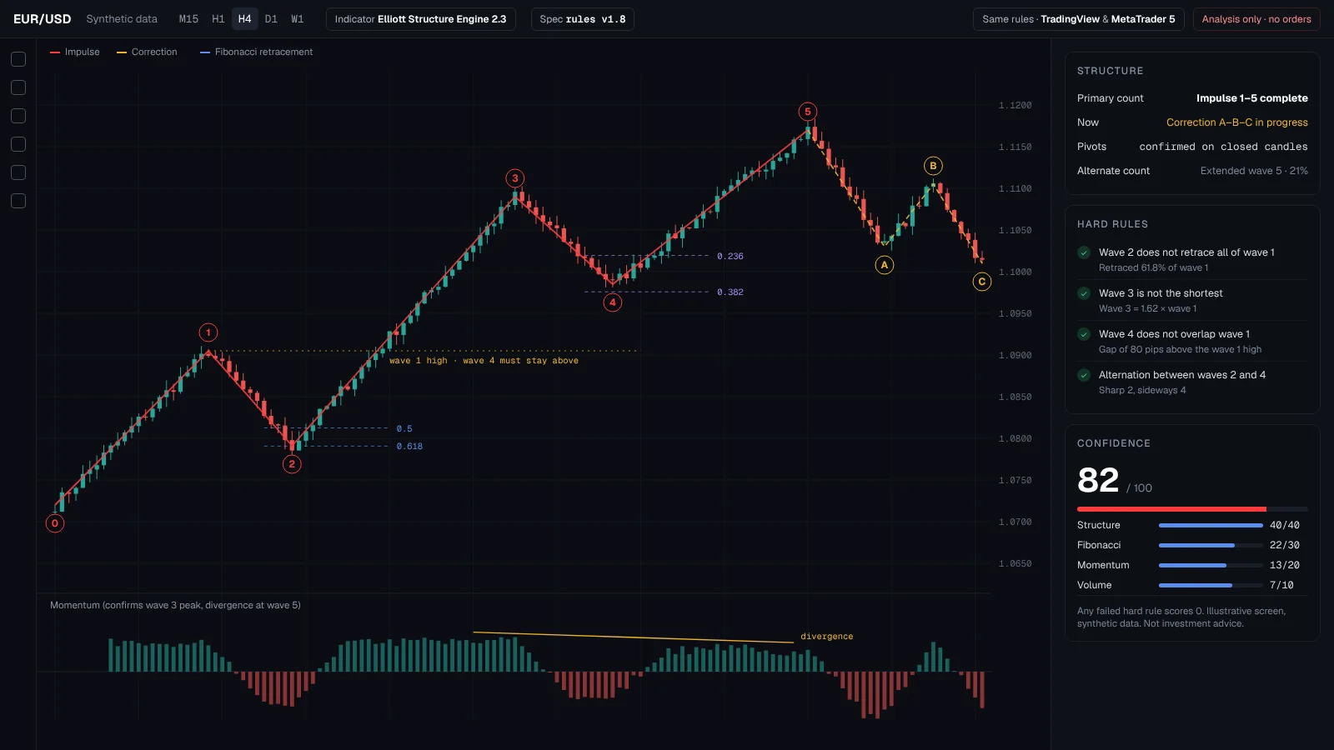Click the 0.236 retracement level label
Viewport: 1334px width, 750px height.
tap(730, 257)
